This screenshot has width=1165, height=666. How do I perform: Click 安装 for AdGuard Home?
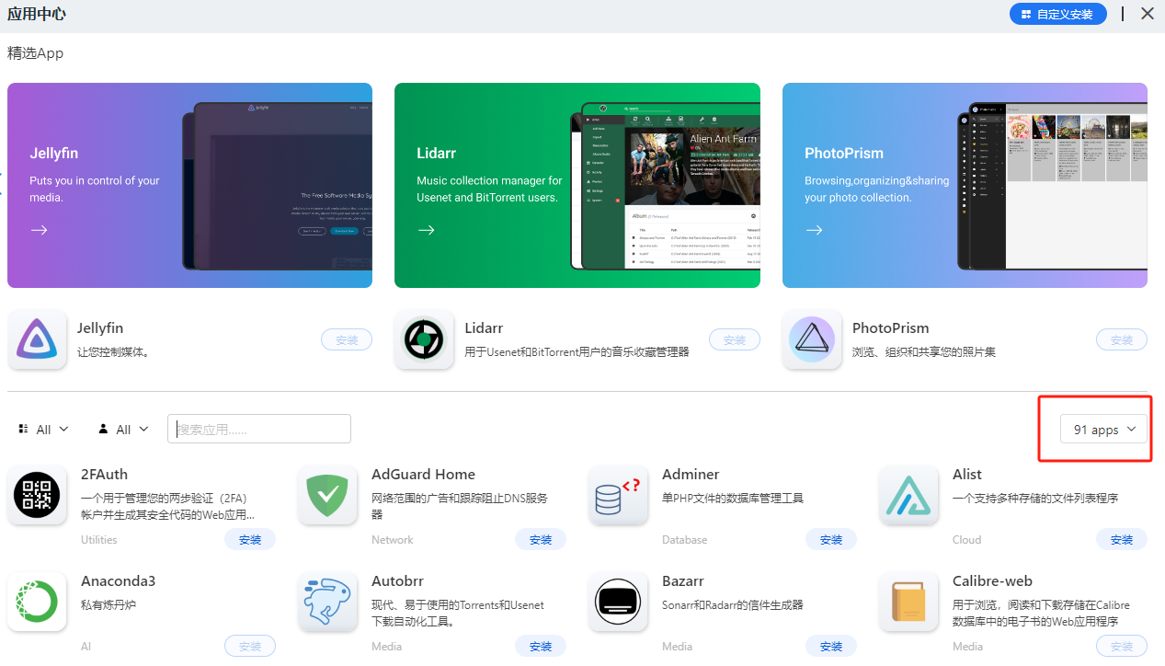541,540
